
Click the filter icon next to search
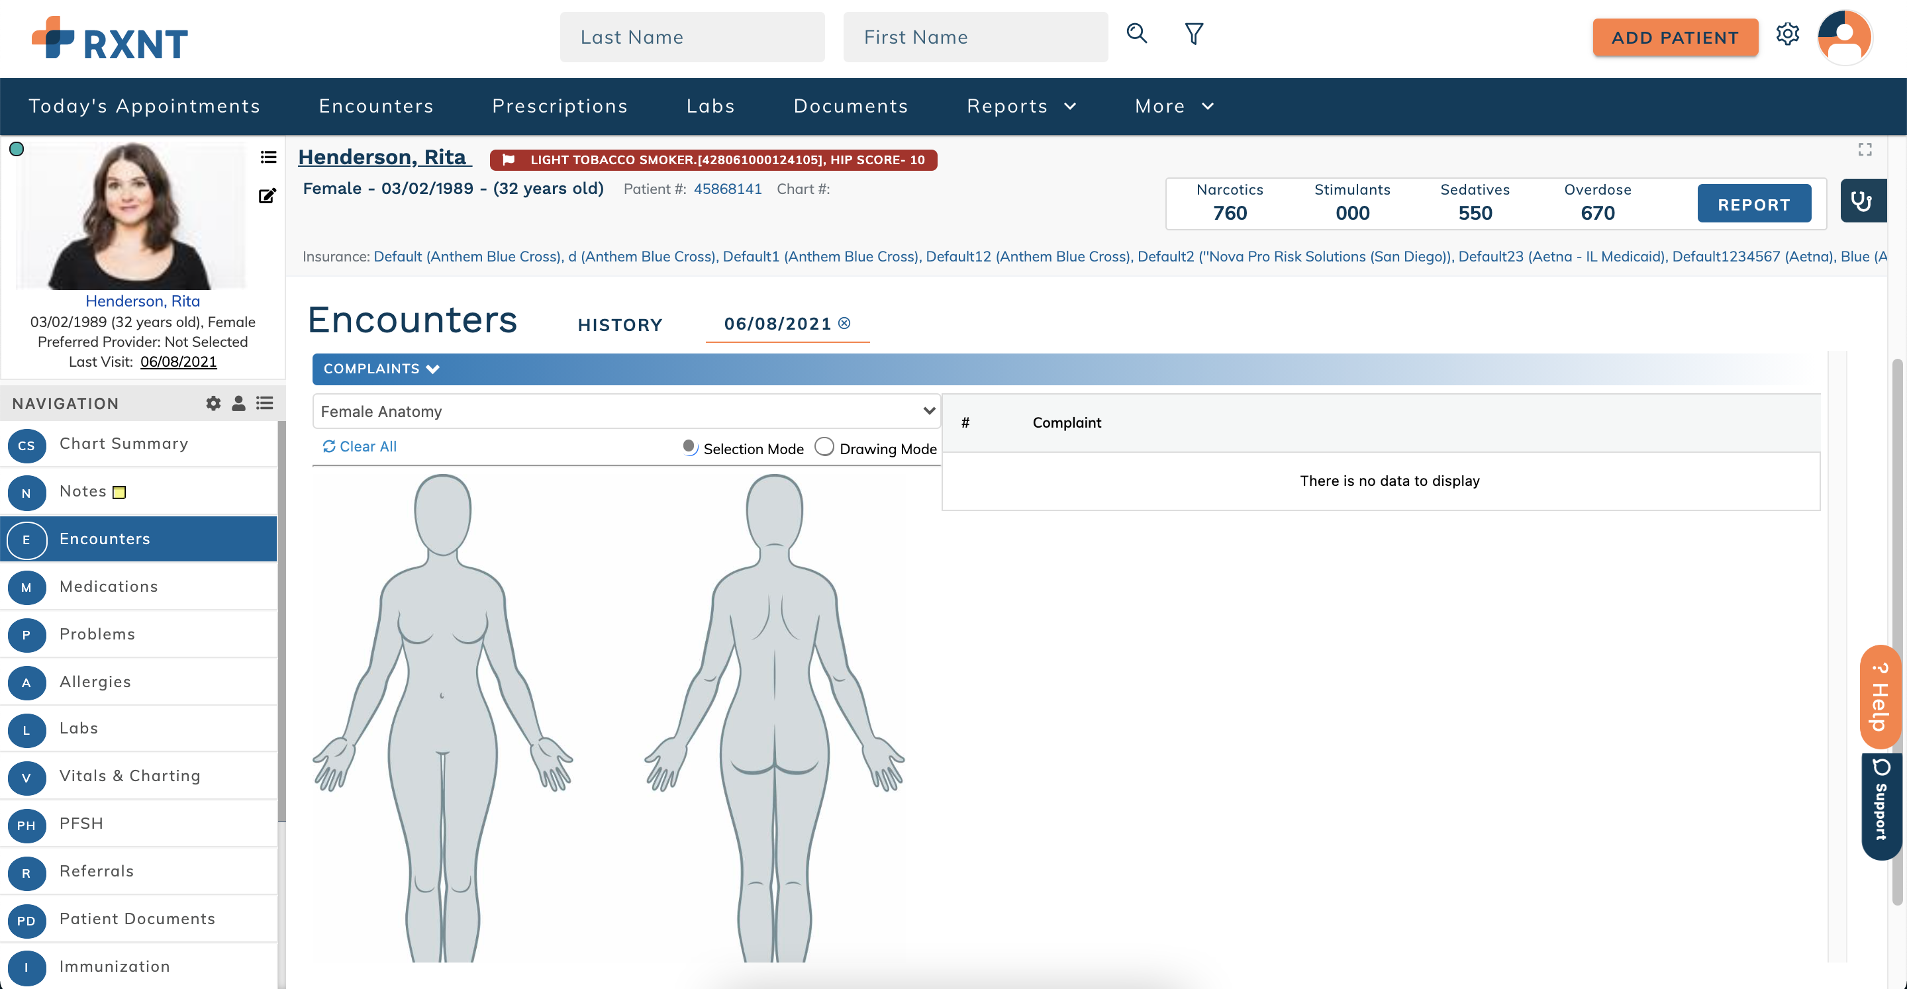click(1193, 33)
